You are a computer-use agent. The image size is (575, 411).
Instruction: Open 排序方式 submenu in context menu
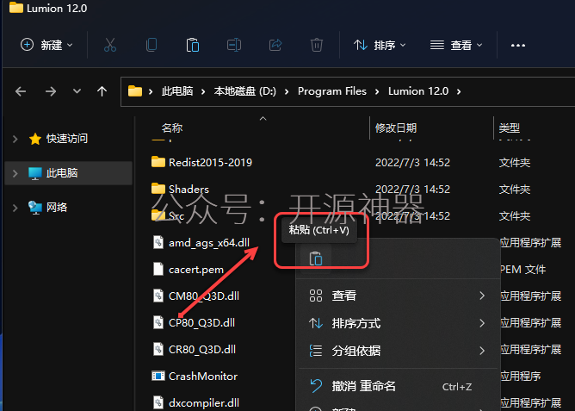(x=398, y=323)
